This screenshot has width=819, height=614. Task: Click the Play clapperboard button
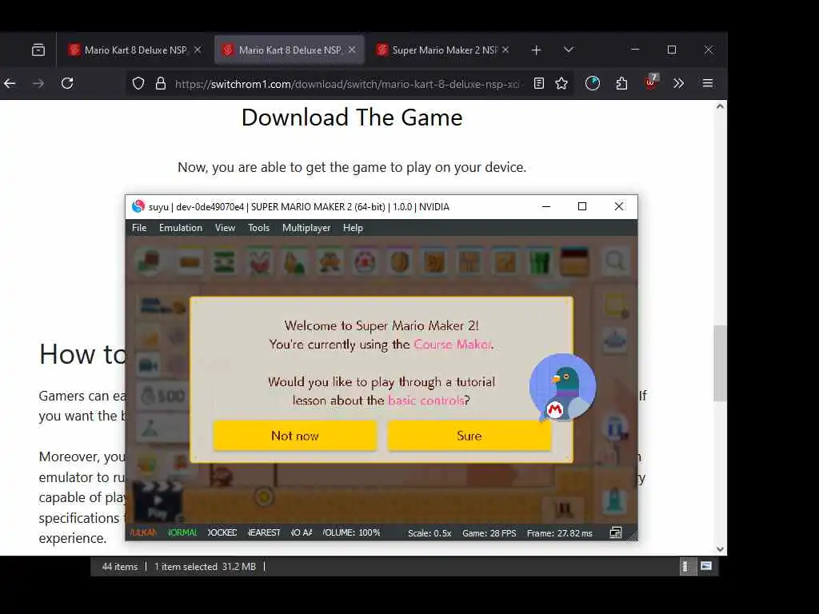(x=158, y=500)
